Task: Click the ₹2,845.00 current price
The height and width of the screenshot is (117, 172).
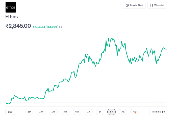Action: coord(18,26)
